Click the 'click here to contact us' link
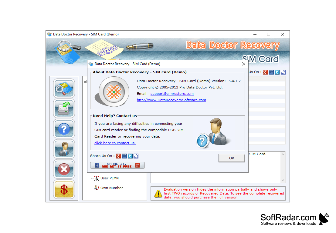The width and height of the screenshot is (336, 233). pos(115,143)
